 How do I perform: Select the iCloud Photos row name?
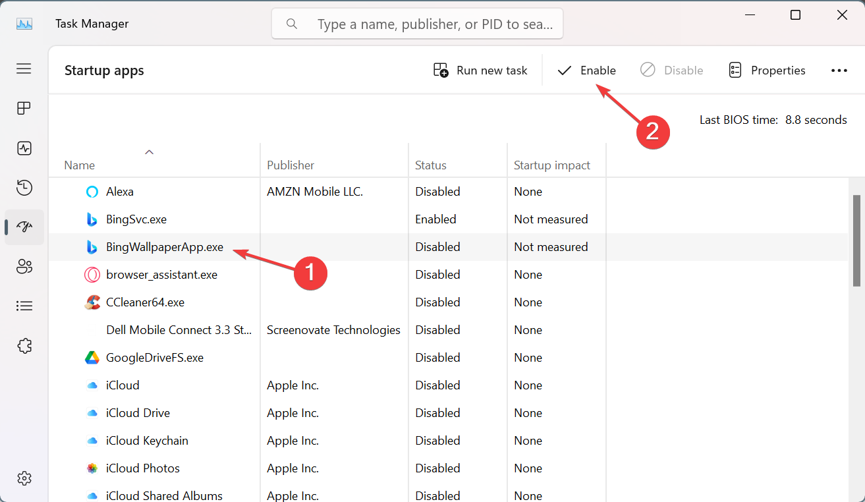coord(143,468)
